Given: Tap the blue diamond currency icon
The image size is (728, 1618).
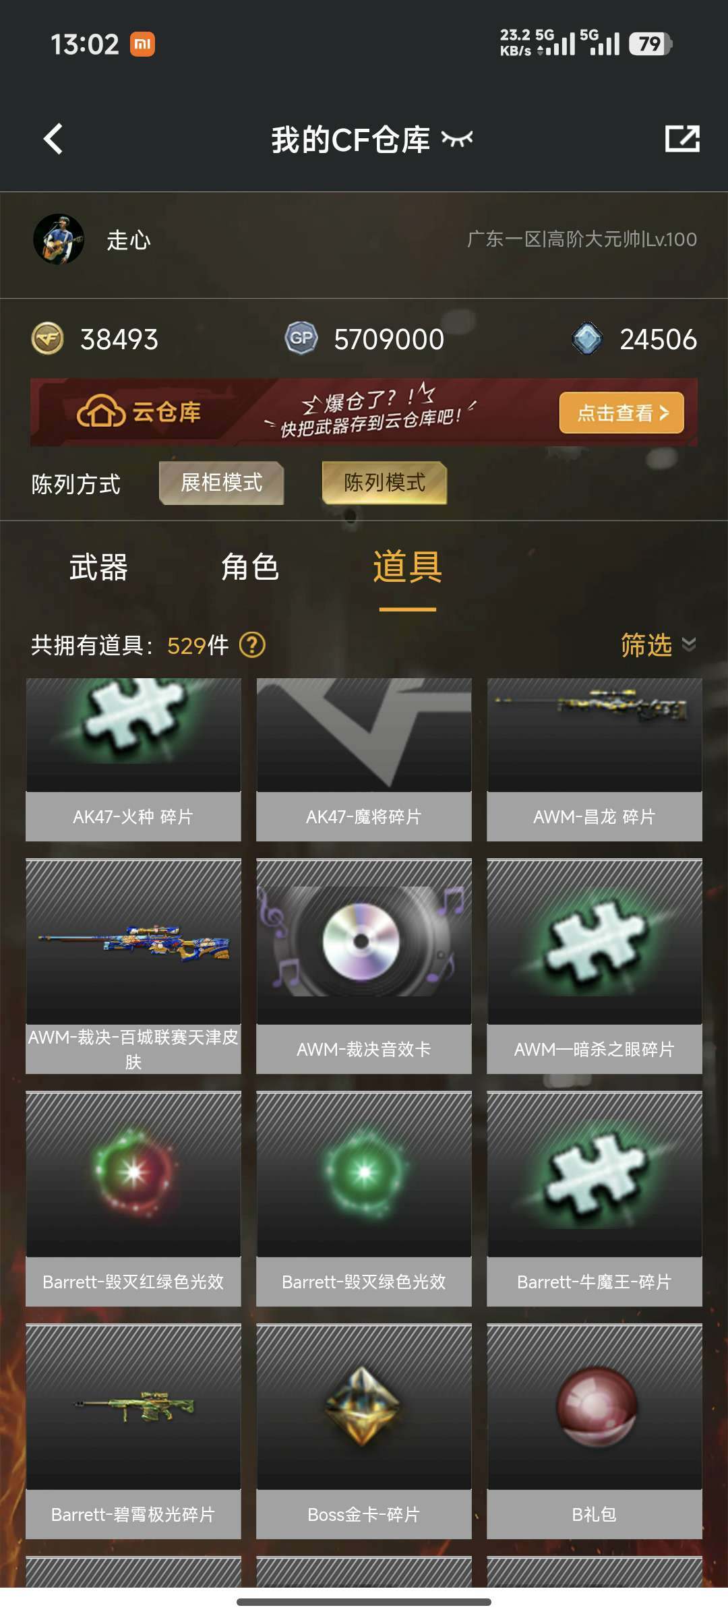Looking at the screenshot, I should 587,338.
